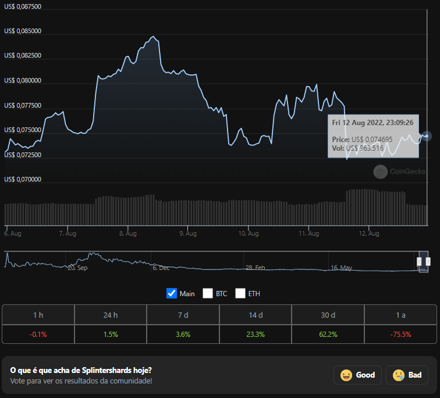This screenshot has height=398, width=440.
Task: Click the US$ 0,077500 price axis label
Action: pos(23,105)
